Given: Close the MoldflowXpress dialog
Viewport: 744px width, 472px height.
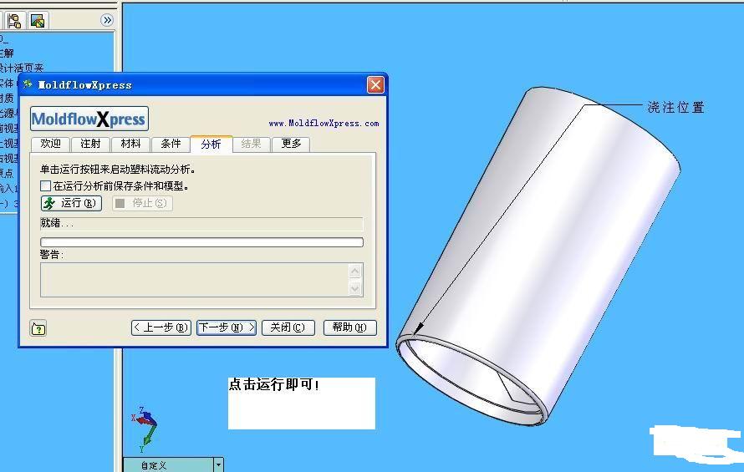Looking at the screenshot, I should [x=375, y=85].
